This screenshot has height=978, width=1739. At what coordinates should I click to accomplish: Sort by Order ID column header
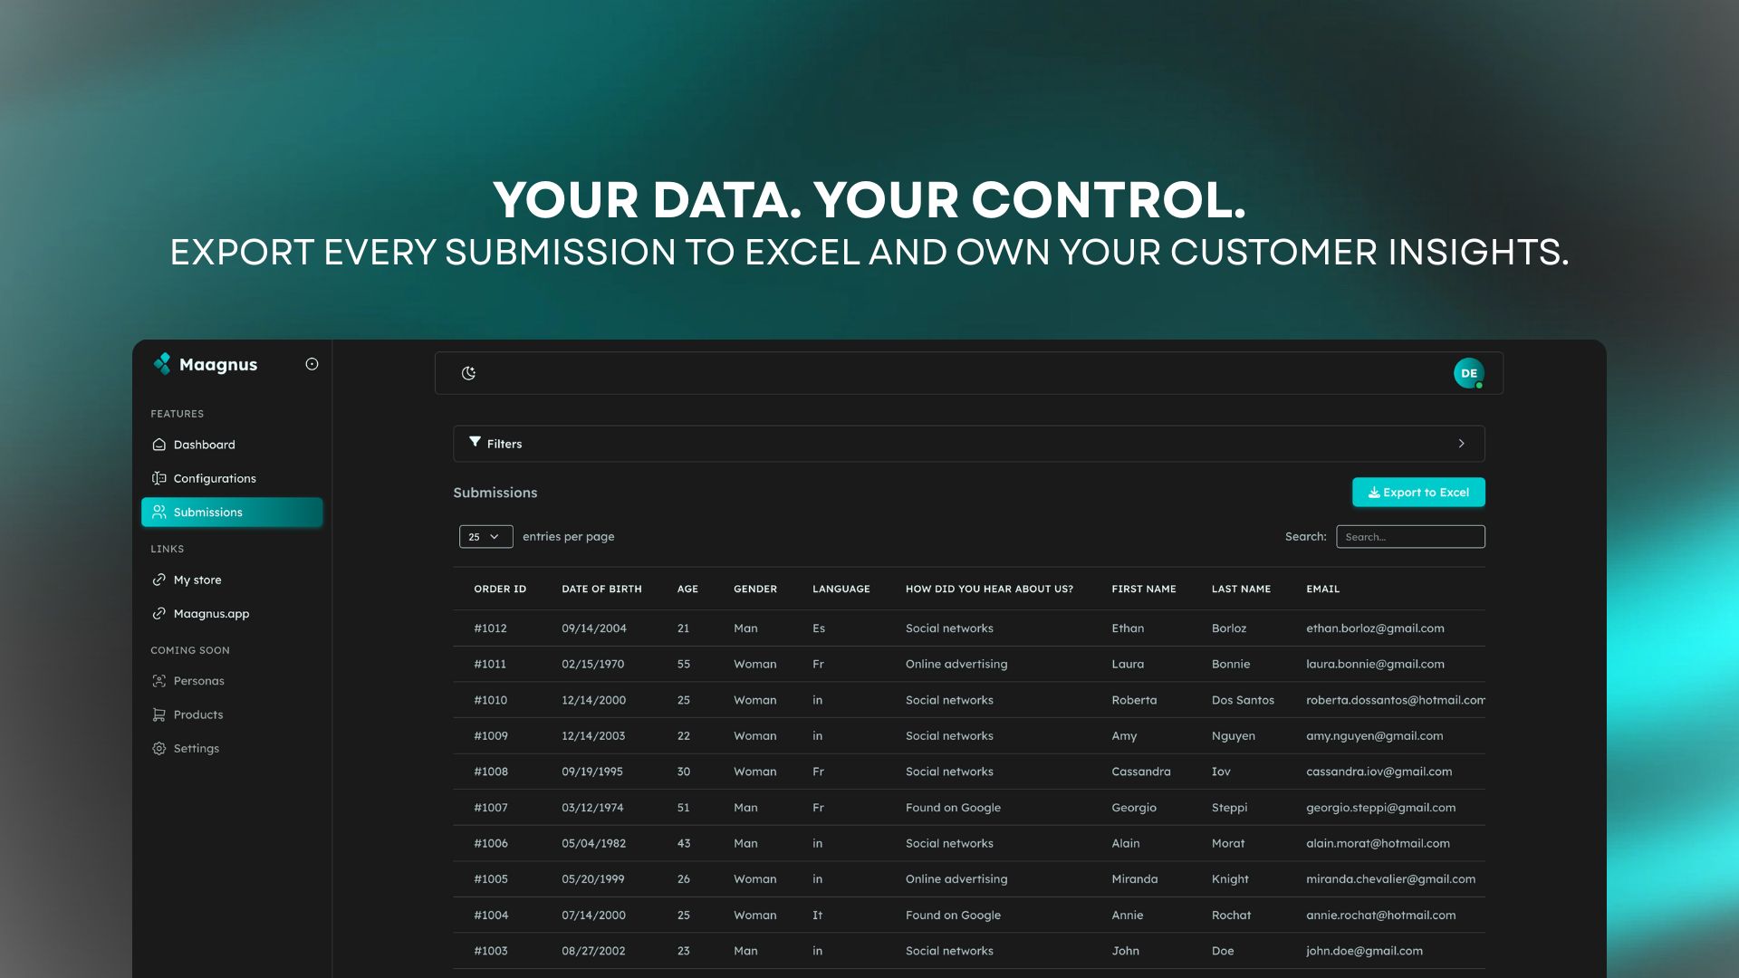(500, 589)
